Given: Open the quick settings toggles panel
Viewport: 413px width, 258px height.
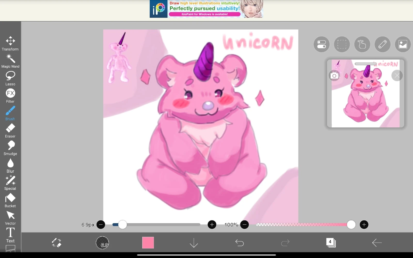Looking at the screenshot, I should tap(321, 44).
